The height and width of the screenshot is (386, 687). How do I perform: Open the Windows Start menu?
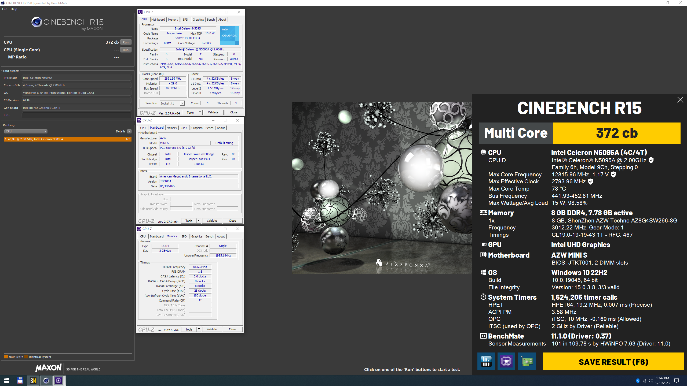click(x=6, y=381)
